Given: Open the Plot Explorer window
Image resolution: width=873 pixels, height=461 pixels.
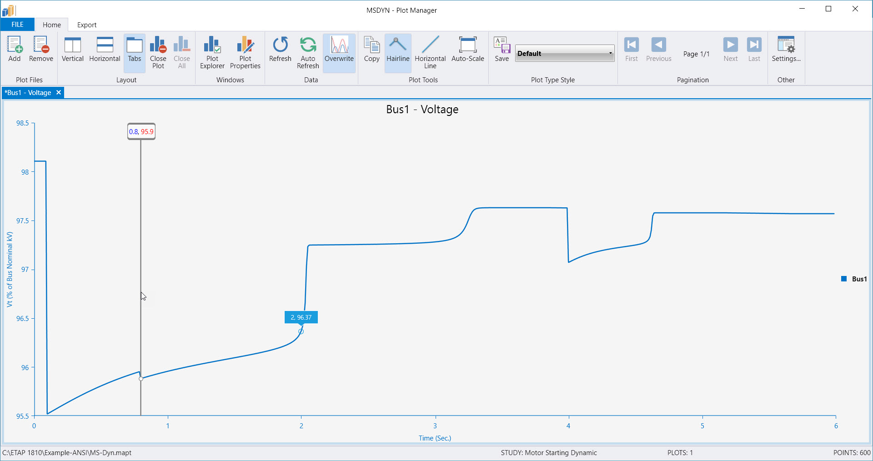Looking at the screenshot, I should click(x=212, y=52).
